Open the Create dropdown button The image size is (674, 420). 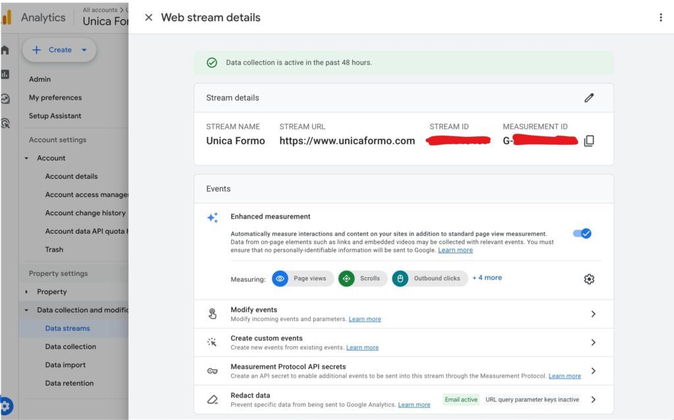pos(59,50)
